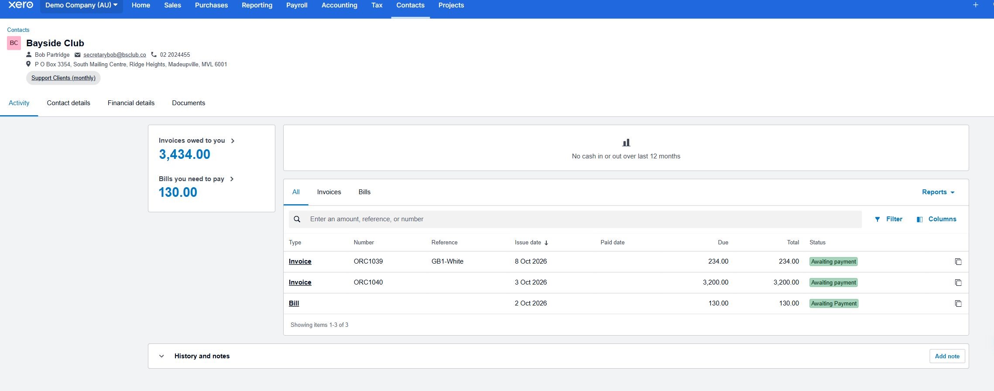Switch to the Contact details tab

[x=69, y=103]
